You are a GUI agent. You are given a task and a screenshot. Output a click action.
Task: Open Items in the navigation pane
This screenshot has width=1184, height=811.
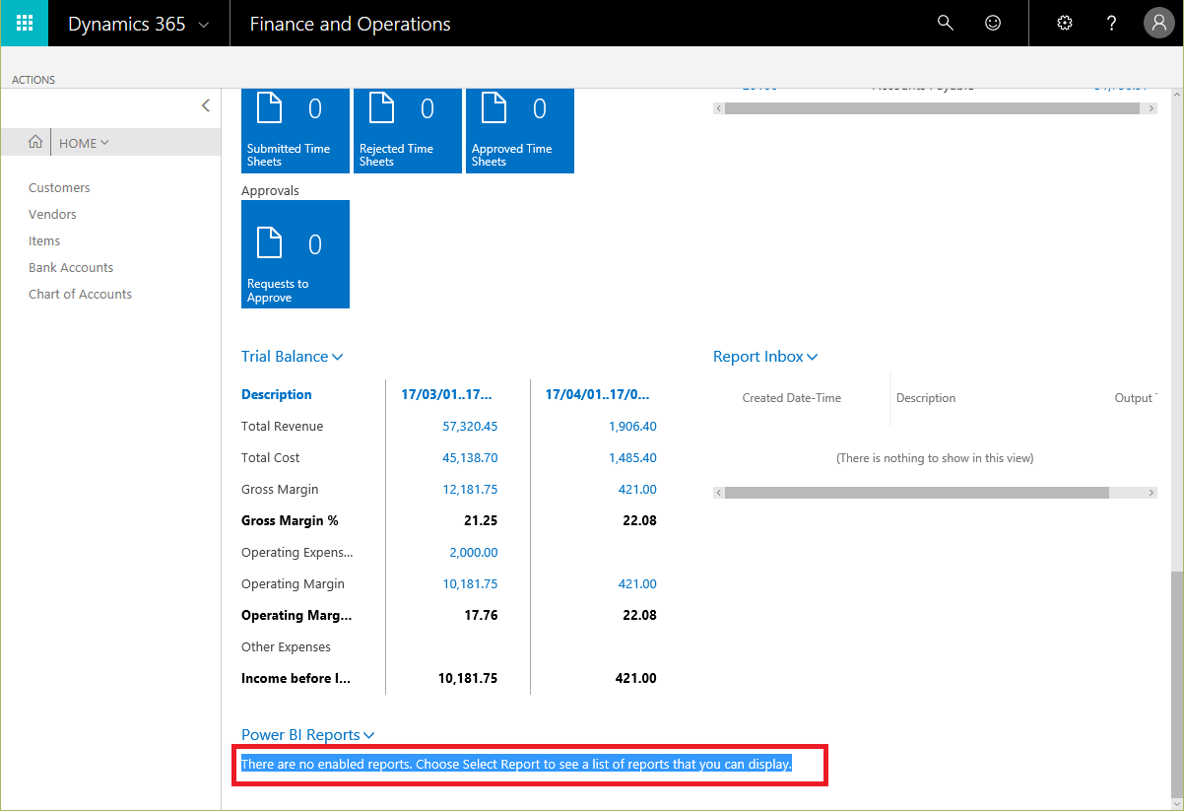point(44,240)
